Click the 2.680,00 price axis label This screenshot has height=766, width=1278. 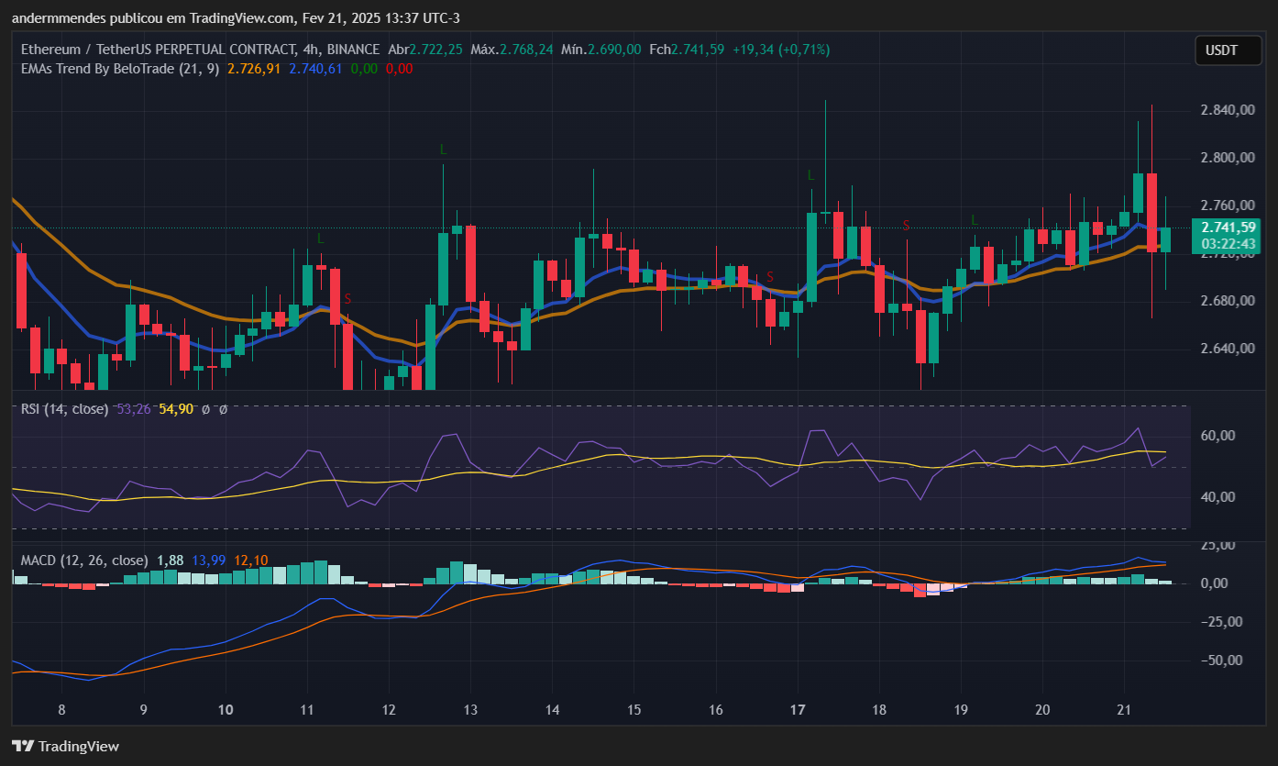[1228, 301]
